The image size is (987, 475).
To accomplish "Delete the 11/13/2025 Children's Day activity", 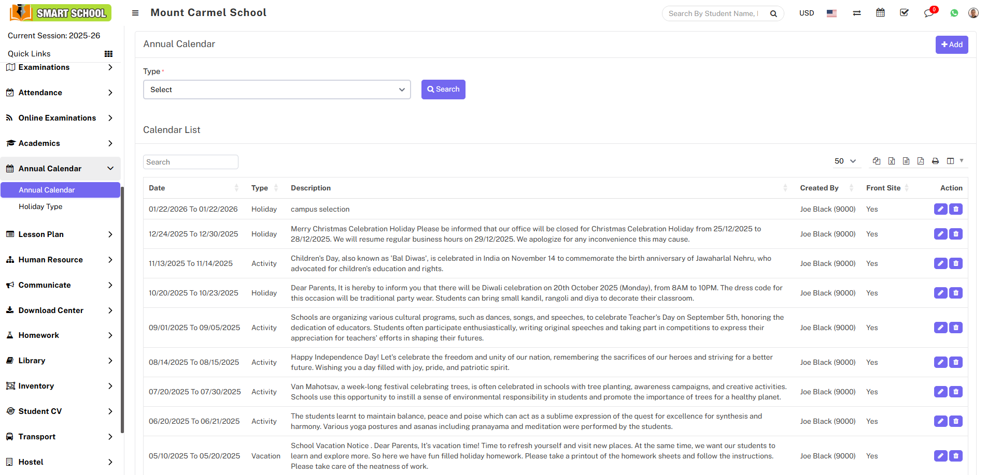I will pyautogui.click(x=956, y=263).
